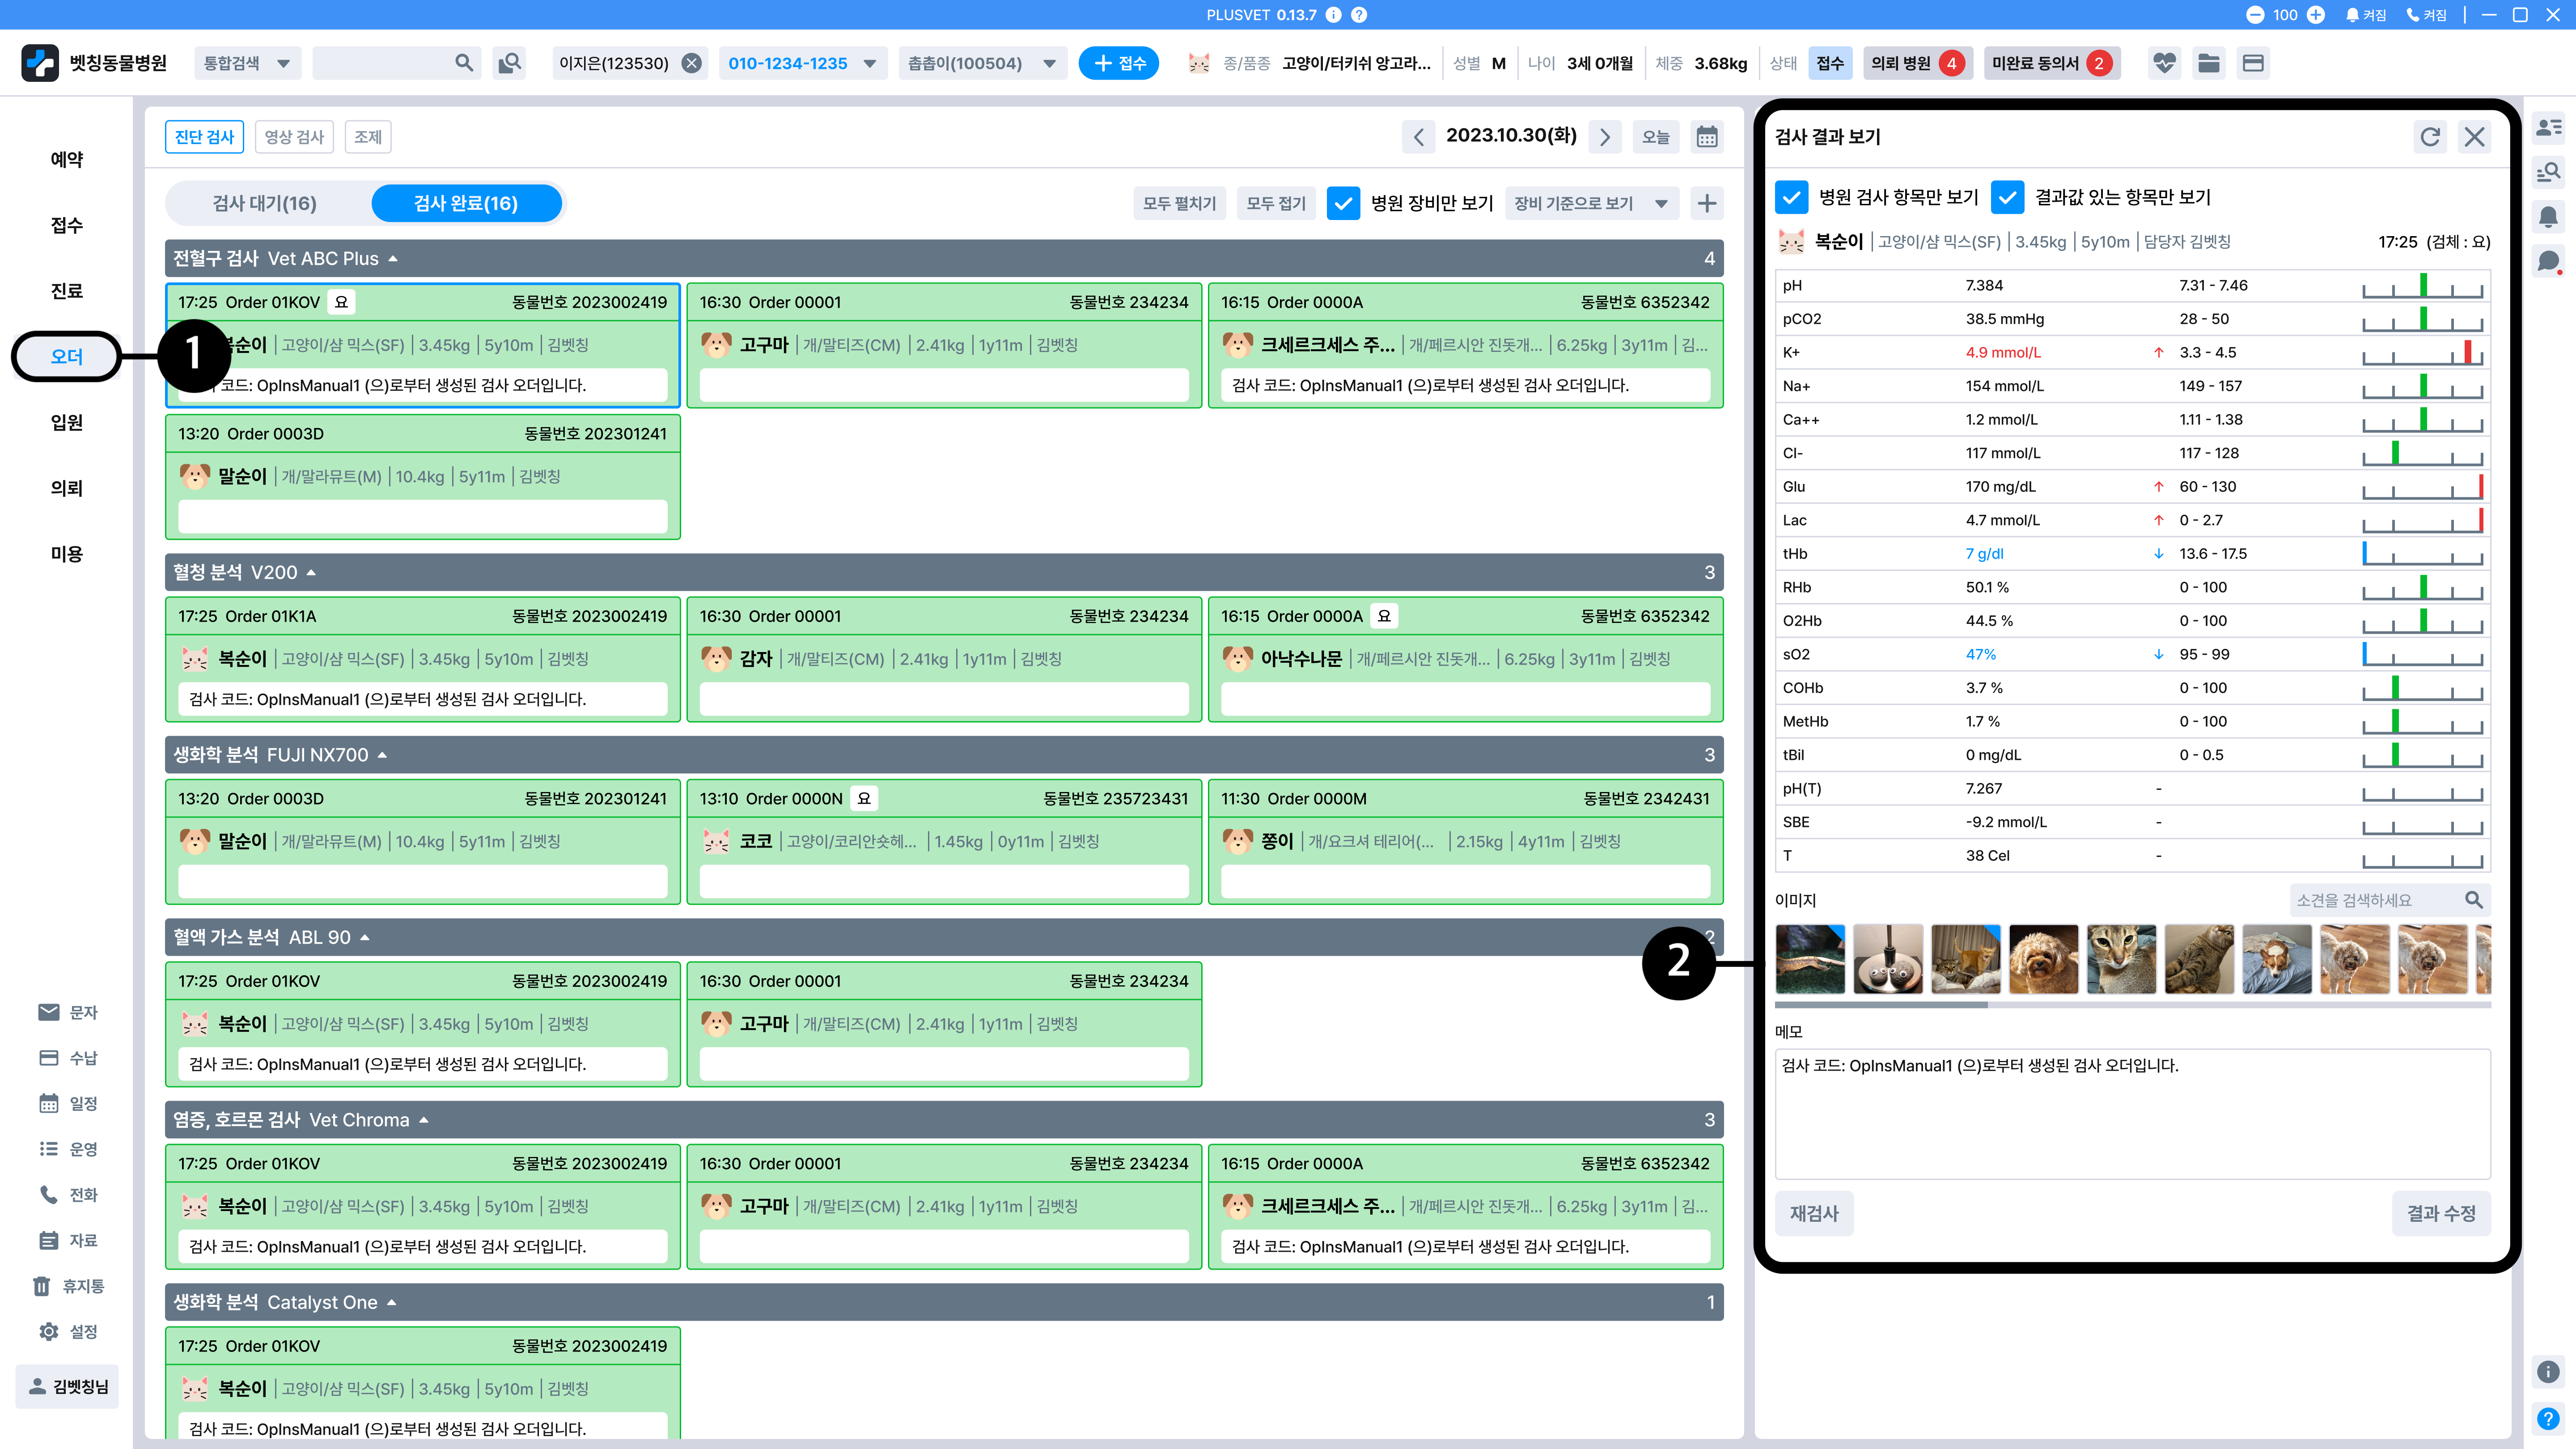Increase zoom with the plus button near 100
2576x1449 pixels.
[x=2316, y=15]
